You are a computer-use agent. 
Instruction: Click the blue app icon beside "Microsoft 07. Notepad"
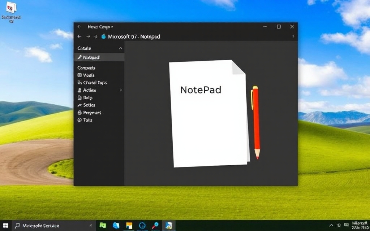point(103,36)
